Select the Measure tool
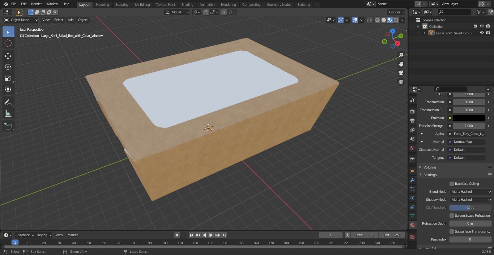This screenshot has height=255, width=494. pyautogui.click(x=8, y=114)
